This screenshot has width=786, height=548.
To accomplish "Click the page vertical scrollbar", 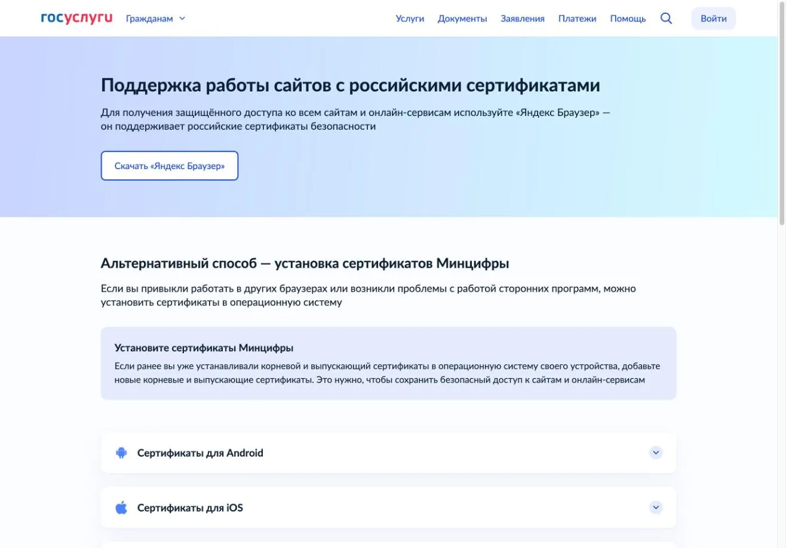I will point(782,114).
